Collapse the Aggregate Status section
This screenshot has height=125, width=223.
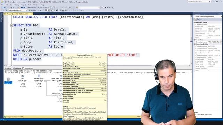click(x=194, y=22)
